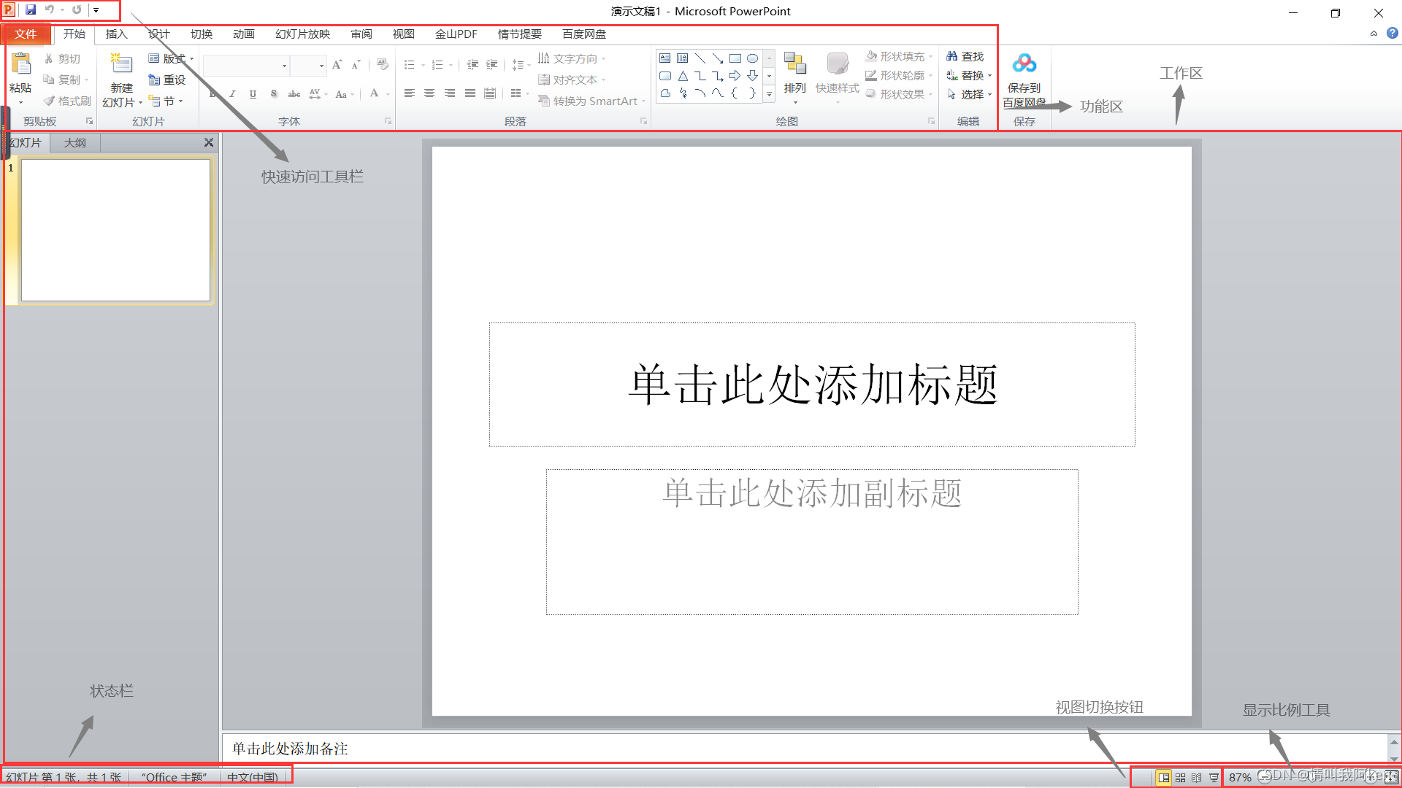Click zoom out minus on zoom slider
This screenshot has width=1402, height=788.
click(x=1265, y=778)
